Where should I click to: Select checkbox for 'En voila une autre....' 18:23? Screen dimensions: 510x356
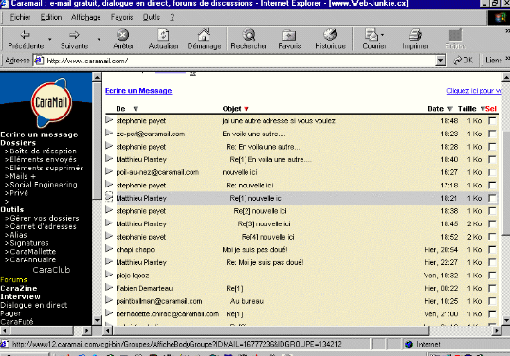(x=492, y=133)
